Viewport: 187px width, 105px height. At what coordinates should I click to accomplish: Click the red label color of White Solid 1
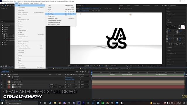[9, 86]
